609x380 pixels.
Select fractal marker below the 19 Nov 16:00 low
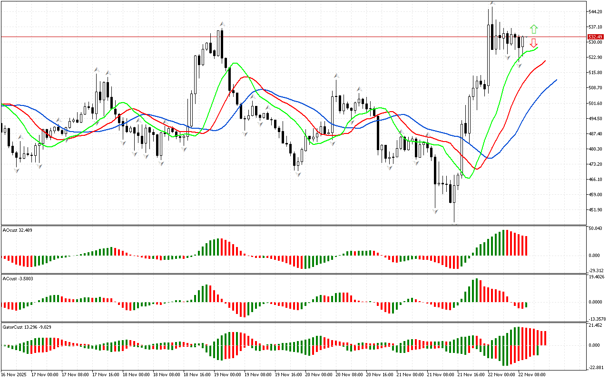tap(298, 174)
